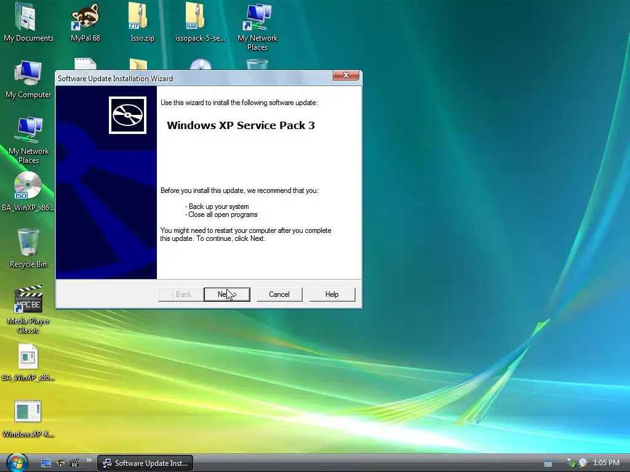Click the keyboard language bar tray icon
The height and width of the screenshot is (472, 630).
coord(548,464)
